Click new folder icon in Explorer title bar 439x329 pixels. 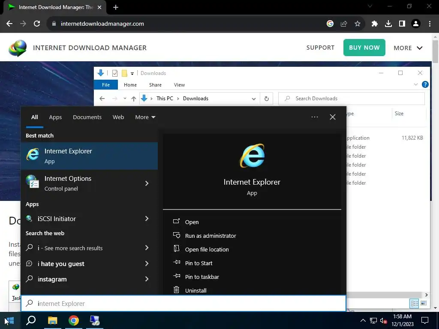[x=124, y=73]
